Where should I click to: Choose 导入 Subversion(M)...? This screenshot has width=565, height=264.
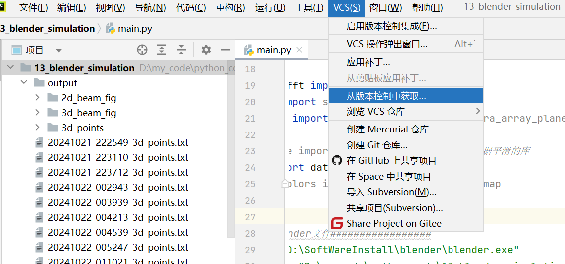[x=406, y=192]
